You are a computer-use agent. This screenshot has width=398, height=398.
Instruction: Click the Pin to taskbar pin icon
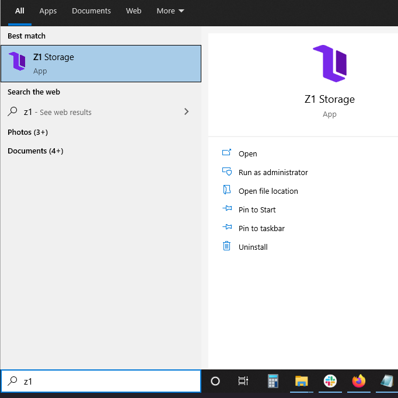click(227, 226)
